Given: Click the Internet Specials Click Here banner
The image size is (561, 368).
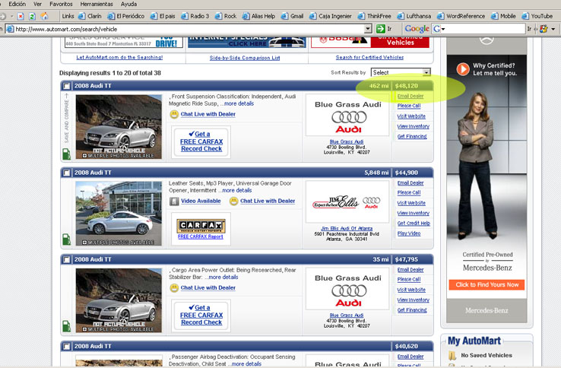Looking at the screenshot, I should 247,42.
